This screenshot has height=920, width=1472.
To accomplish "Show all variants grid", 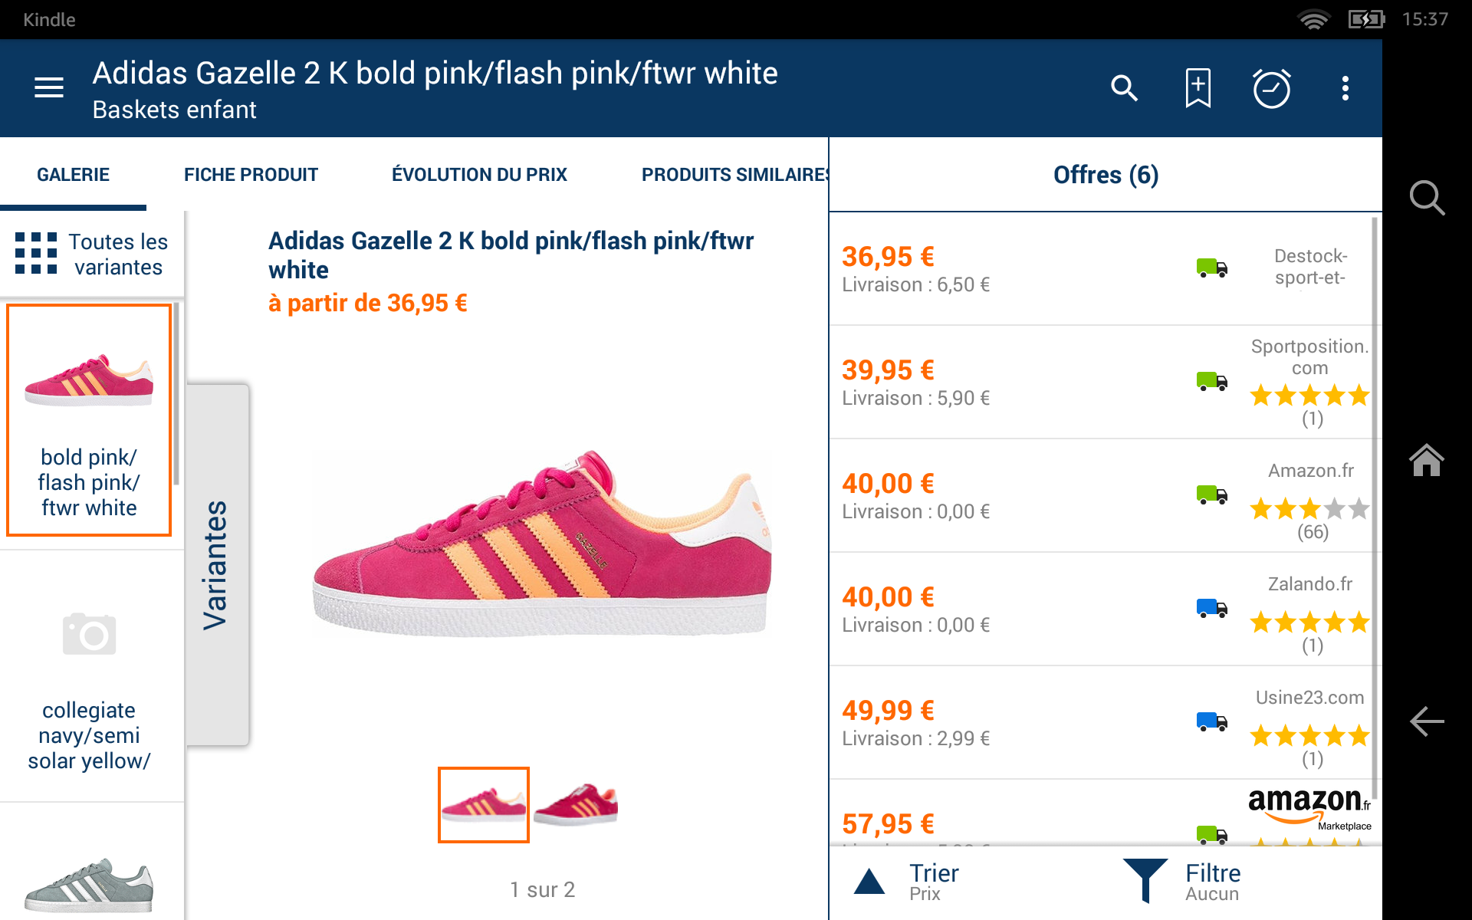I will [91, 254].
